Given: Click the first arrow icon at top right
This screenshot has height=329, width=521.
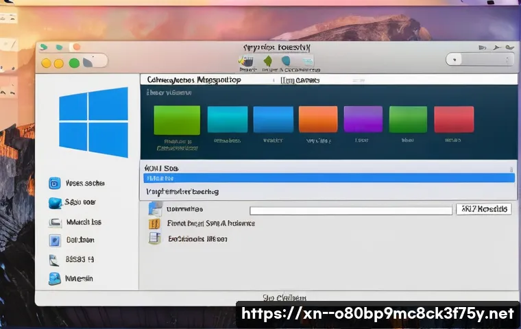Looking at the screenshot, I should [482, 48].
